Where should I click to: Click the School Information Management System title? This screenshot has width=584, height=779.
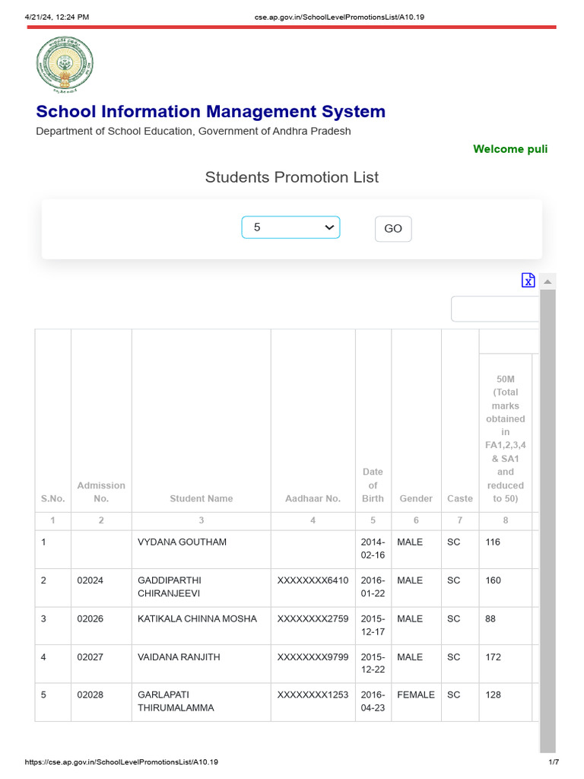click(x=211, y=111)
